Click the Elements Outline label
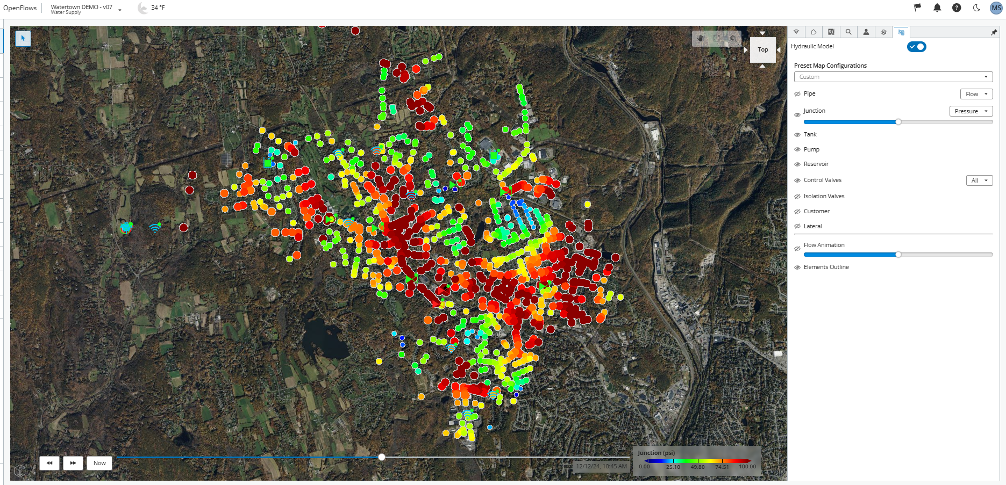 (x=826, y=267)
